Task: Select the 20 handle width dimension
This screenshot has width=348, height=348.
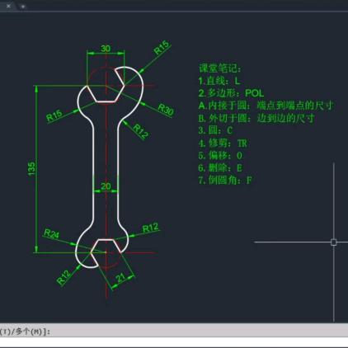Action: 106,186
